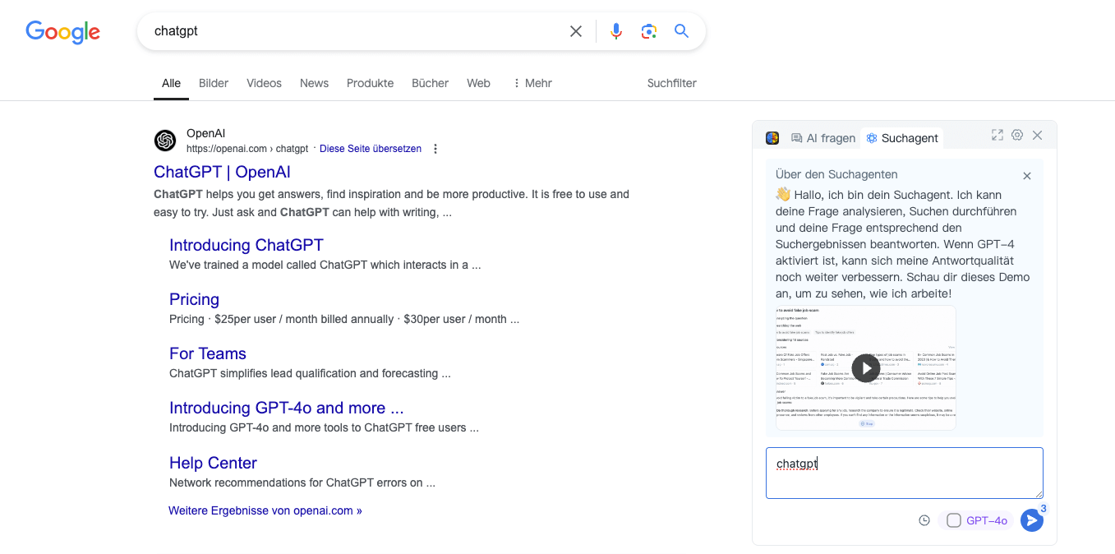The image size is (1115, 554).
Task: Focus the search agent text box
Action: [905, 473]
